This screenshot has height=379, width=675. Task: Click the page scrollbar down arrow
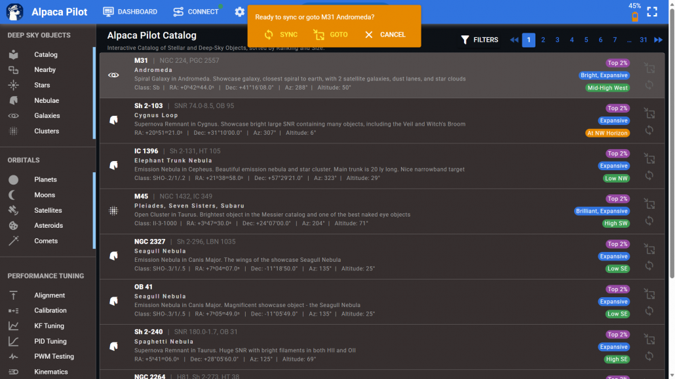pyautogui.click(x=671, y=375)
